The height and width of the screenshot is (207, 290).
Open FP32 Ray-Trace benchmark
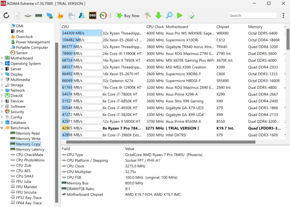click(x=29, y=198)
